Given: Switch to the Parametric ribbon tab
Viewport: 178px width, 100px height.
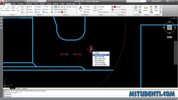Looking at the screenshot, I should pos(29,4).
